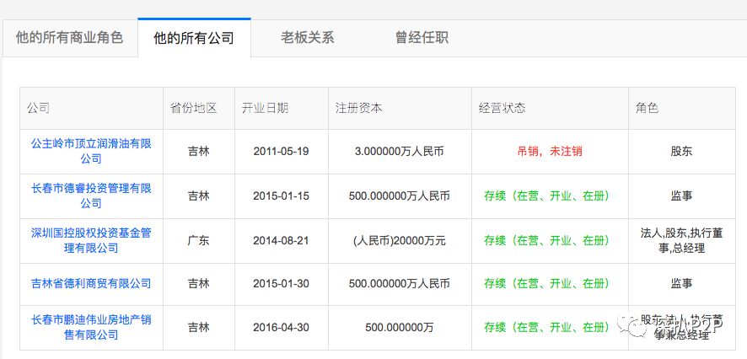Select the date 2016-04-30

pyautogui.click(x=281, y=328)
